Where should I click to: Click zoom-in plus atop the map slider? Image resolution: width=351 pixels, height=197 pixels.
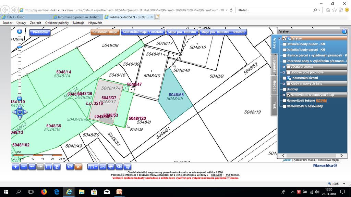[20, 31]
